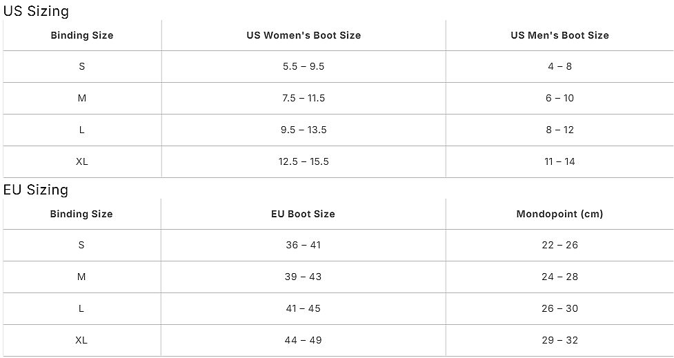
Task: Click the Binding Size header in US table
Action: 82,35
